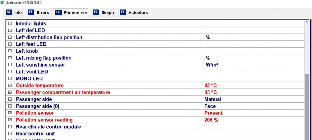312x140 pixels.
Task: Click the F3 key icon for Errors
Action: (x=31, y=12)
